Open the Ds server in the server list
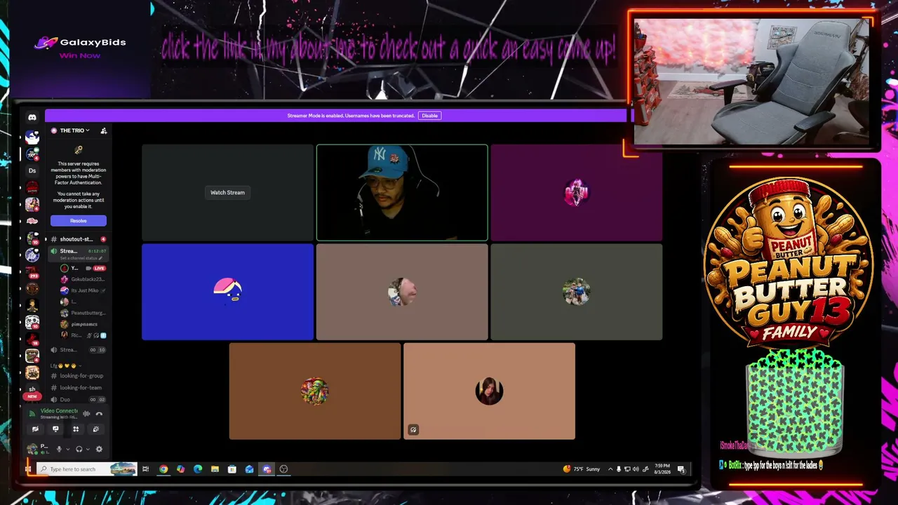The width and height of the screenshot is (898, 505). click(32, 170)
